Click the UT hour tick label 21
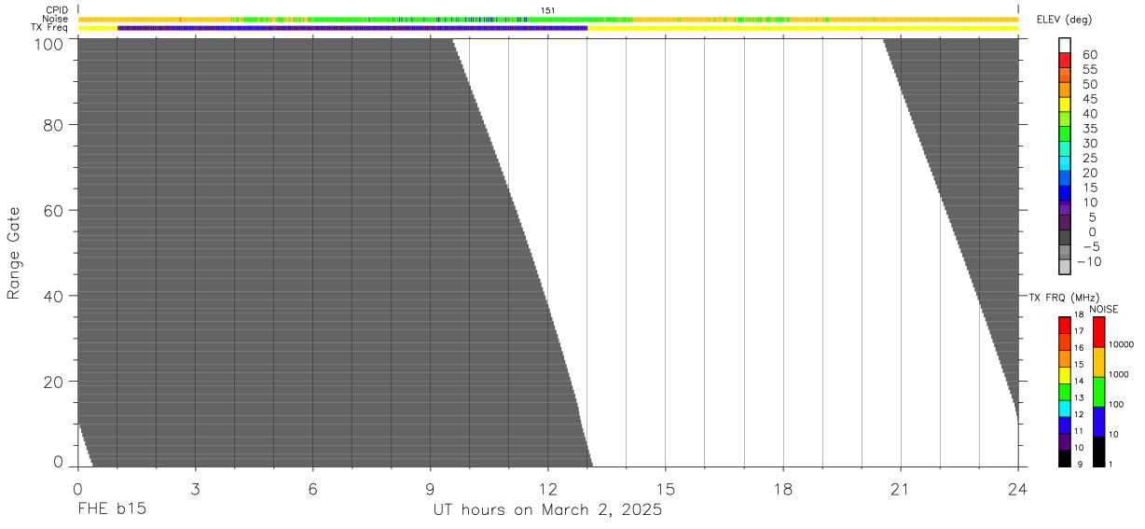Viewport: 1145px width, 529px height. tap(901, 488)
